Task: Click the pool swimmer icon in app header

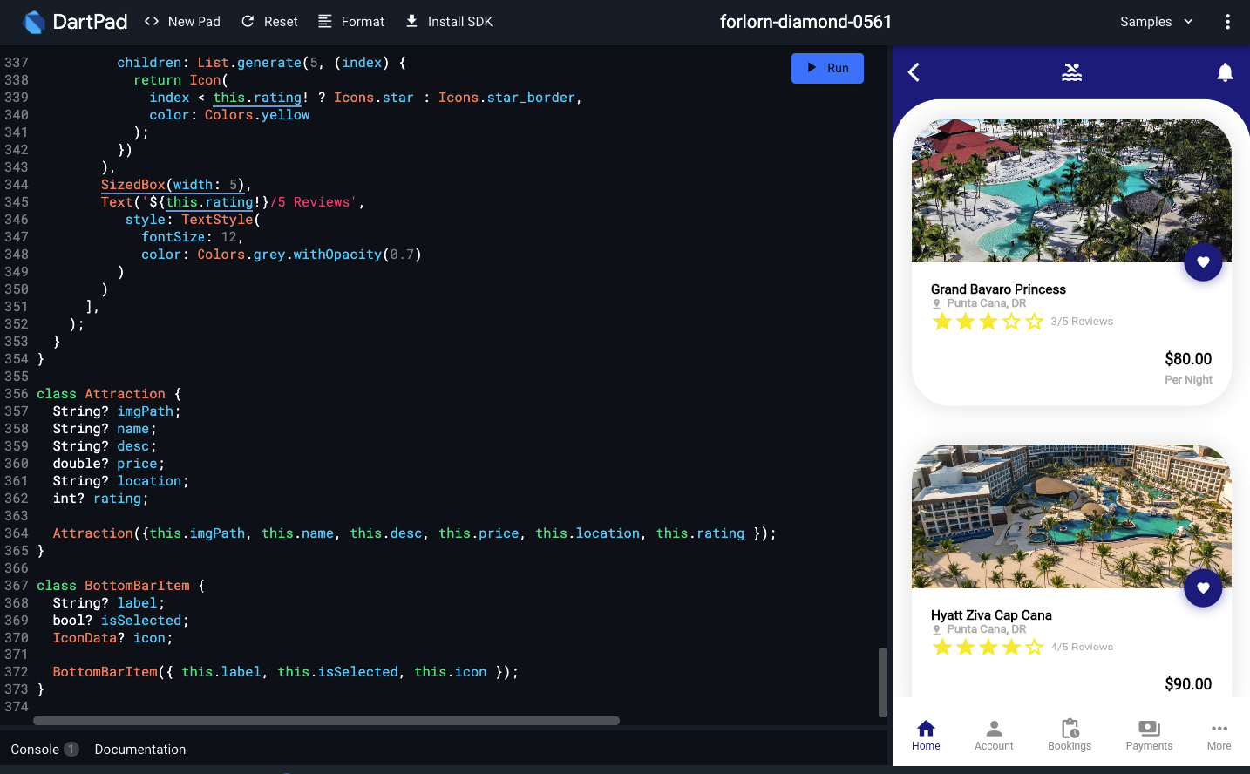Action: click(x=1071, y=72)
